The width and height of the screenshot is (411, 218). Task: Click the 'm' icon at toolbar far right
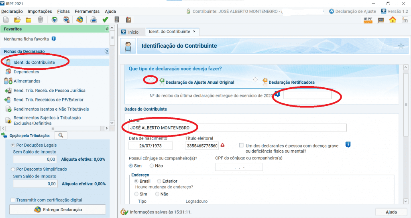tap(405, 20)
